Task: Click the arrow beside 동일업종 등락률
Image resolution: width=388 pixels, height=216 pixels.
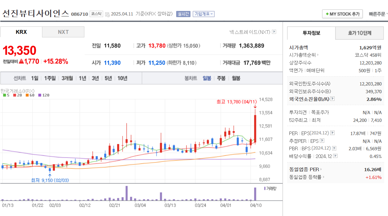Action: (x=324, y=177)
